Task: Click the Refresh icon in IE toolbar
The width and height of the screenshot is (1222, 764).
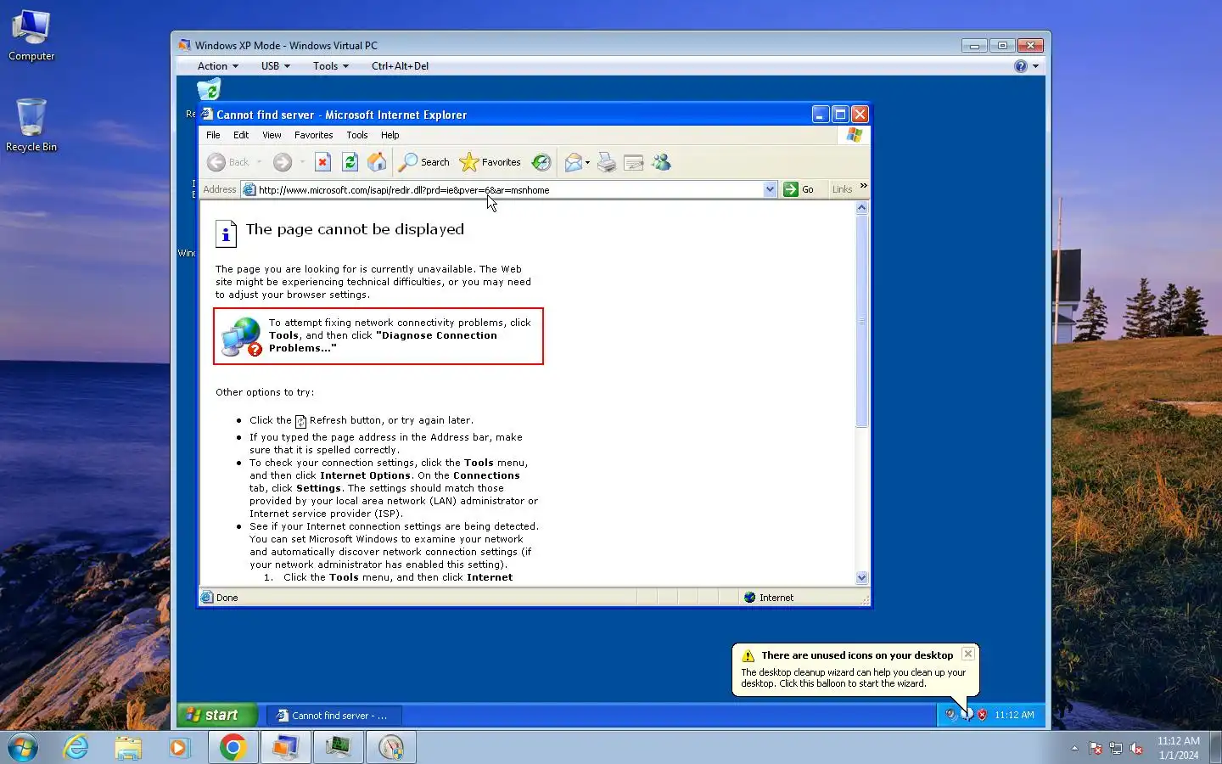Action: coord(350,162)
